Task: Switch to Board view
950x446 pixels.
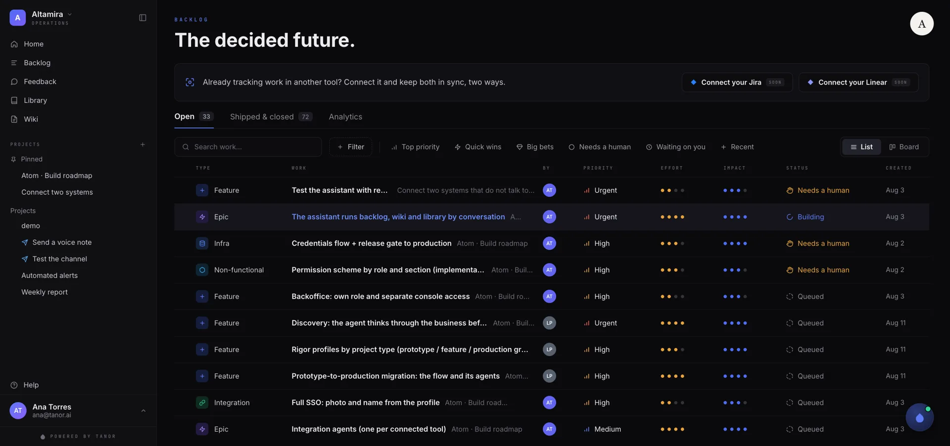Action: (904, 147)
